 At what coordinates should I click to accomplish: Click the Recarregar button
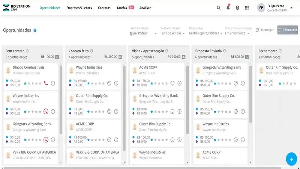coord(265,30)
